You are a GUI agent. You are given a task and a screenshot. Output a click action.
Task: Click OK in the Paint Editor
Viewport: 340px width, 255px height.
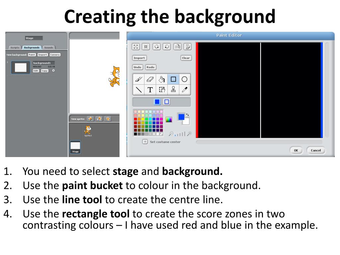(296, 150)
